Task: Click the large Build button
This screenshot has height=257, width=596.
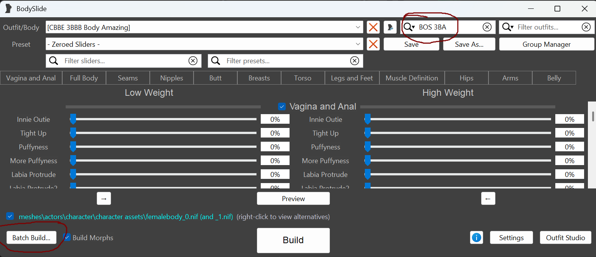Action: pos(293,240)
